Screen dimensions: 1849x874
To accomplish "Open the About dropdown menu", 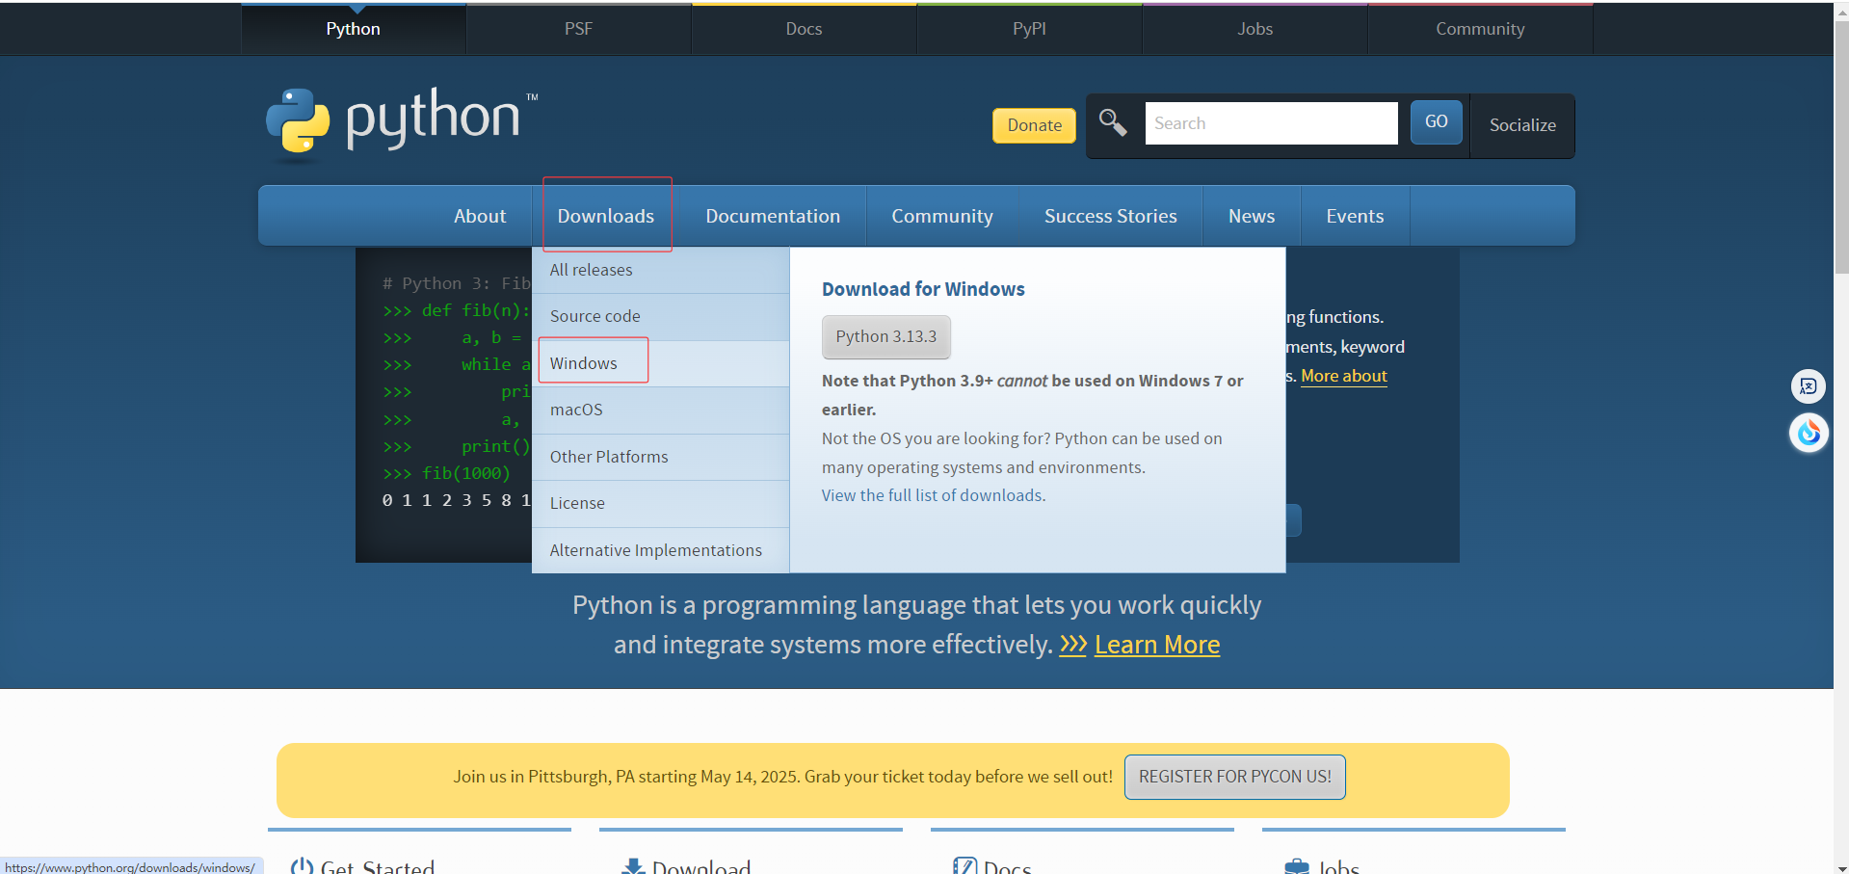I will (x=479, y=215).
